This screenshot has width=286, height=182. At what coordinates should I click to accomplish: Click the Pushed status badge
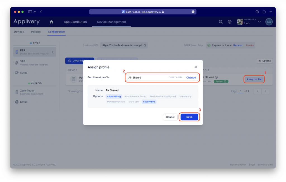point(221,81)
